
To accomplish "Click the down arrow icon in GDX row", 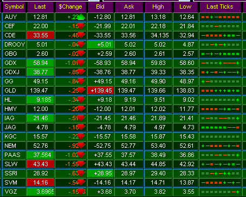I will [81, 63].
